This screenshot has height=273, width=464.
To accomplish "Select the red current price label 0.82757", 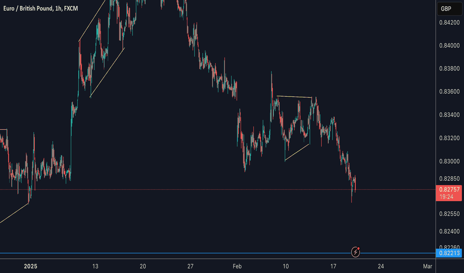I will pos(449,193).
